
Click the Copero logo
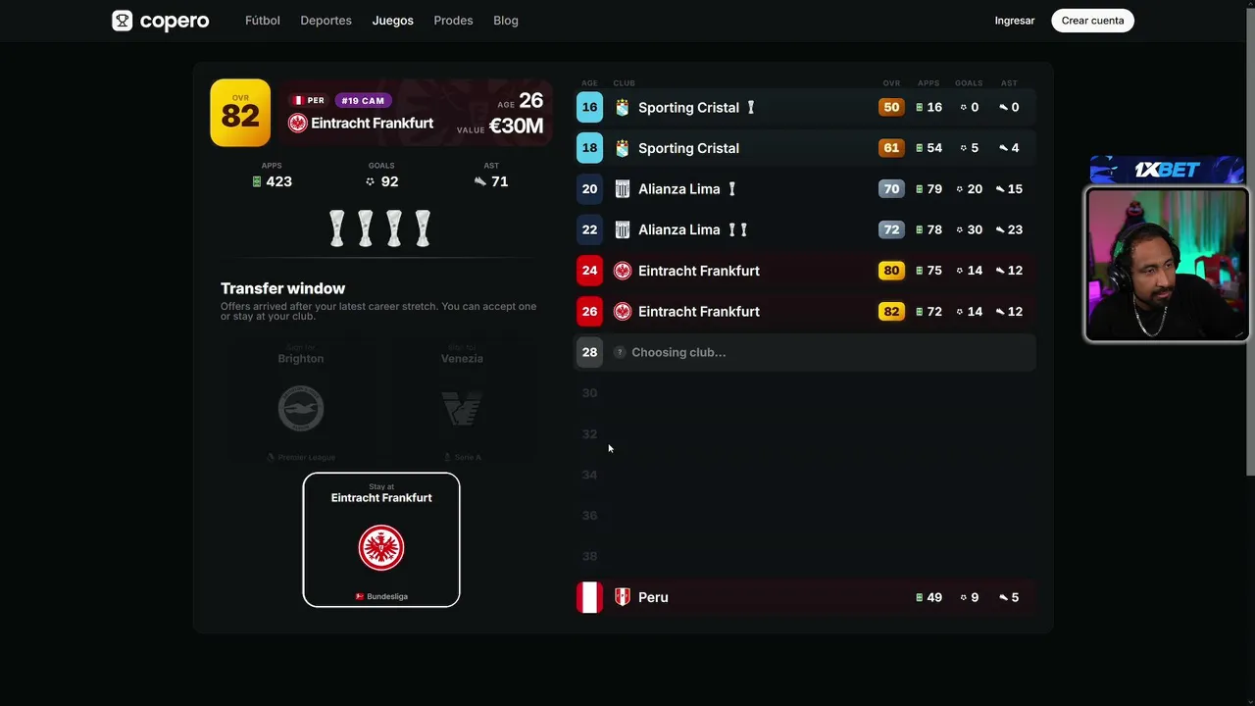click(161, 21)
